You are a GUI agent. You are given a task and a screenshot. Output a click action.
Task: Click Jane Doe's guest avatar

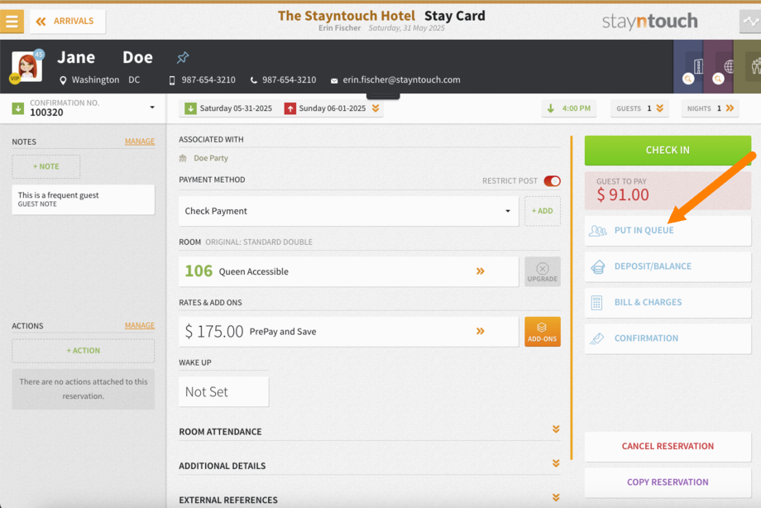click(x=26, y=66)
